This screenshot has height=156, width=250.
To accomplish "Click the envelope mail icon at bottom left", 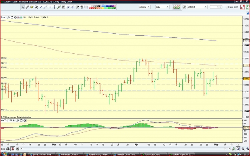I will (x=3, y=149).
